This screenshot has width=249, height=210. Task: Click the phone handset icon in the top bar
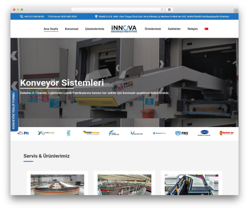click(21, 16)
